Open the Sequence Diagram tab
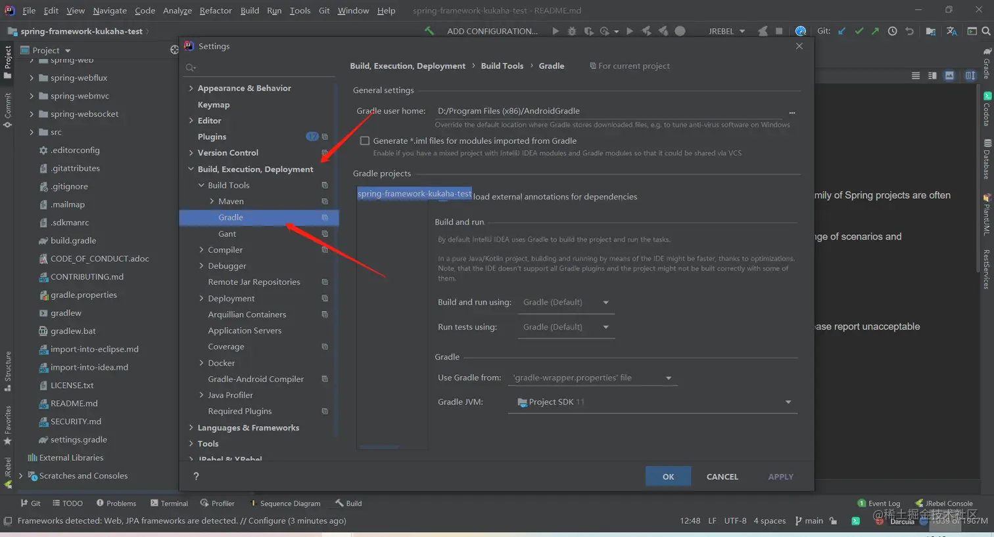The width and height of the screenshot is (994, 537). tap(285, 504)
